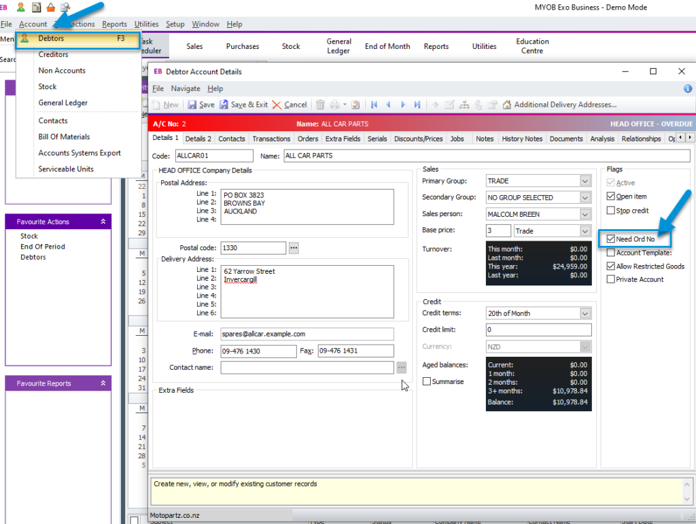Click the New record toolbar icon

[x=157, y=105]
